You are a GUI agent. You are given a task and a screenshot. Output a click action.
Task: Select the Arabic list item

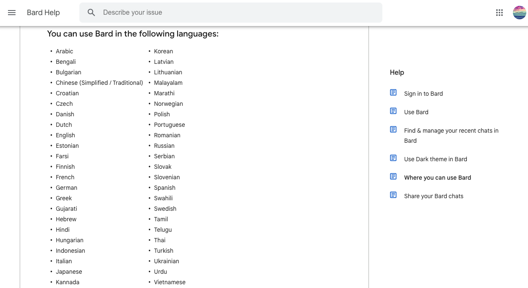coord(65,51)
